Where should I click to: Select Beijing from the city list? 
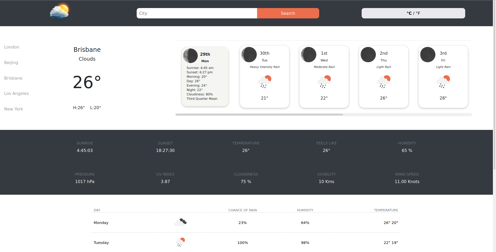tap(11, 62)
